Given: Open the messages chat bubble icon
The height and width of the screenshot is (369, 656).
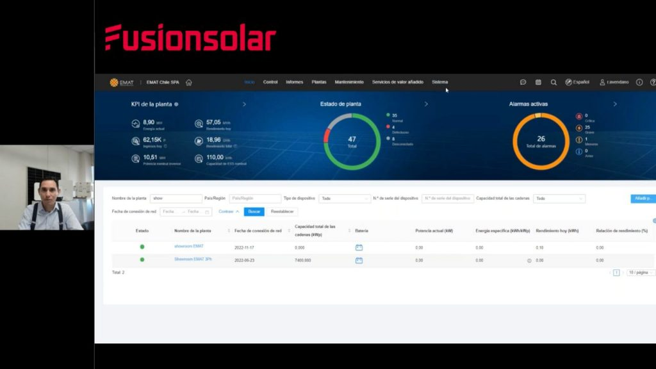Looking at the screenshot, I should point(523,83).
